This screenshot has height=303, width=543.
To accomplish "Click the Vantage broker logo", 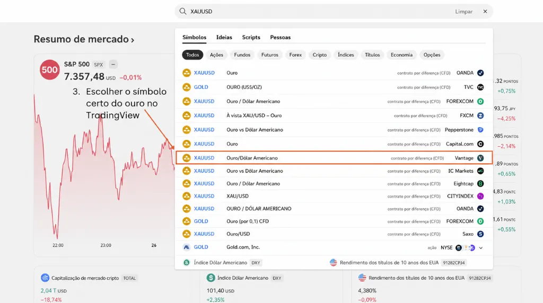I will click(480, 158).
